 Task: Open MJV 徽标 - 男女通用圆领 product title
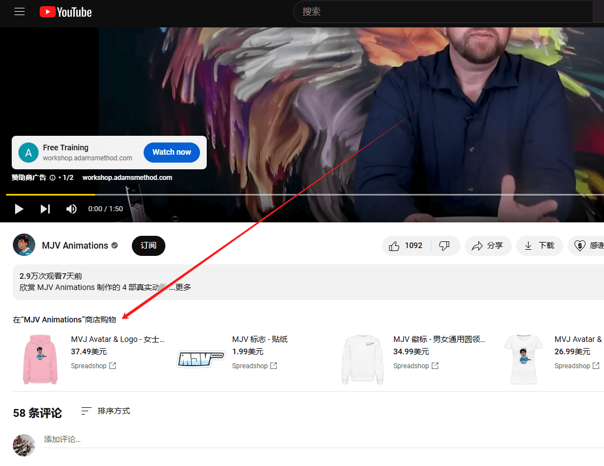click(439, 339)
